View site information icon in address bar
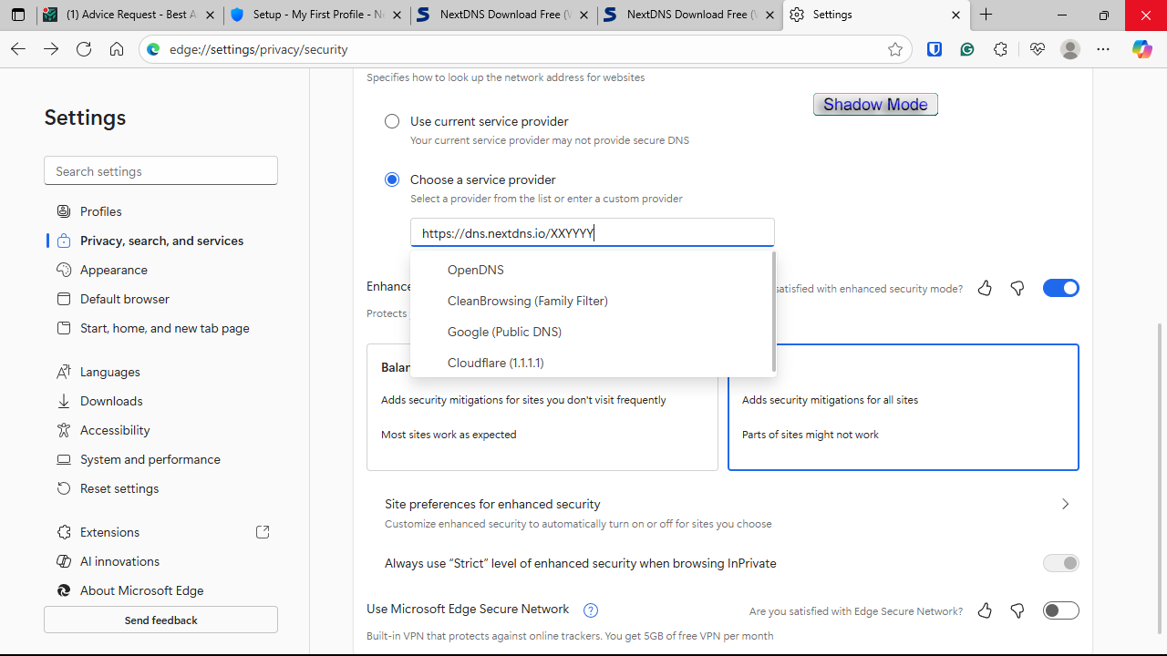The image size is (1167, 656). pos(153,49)
